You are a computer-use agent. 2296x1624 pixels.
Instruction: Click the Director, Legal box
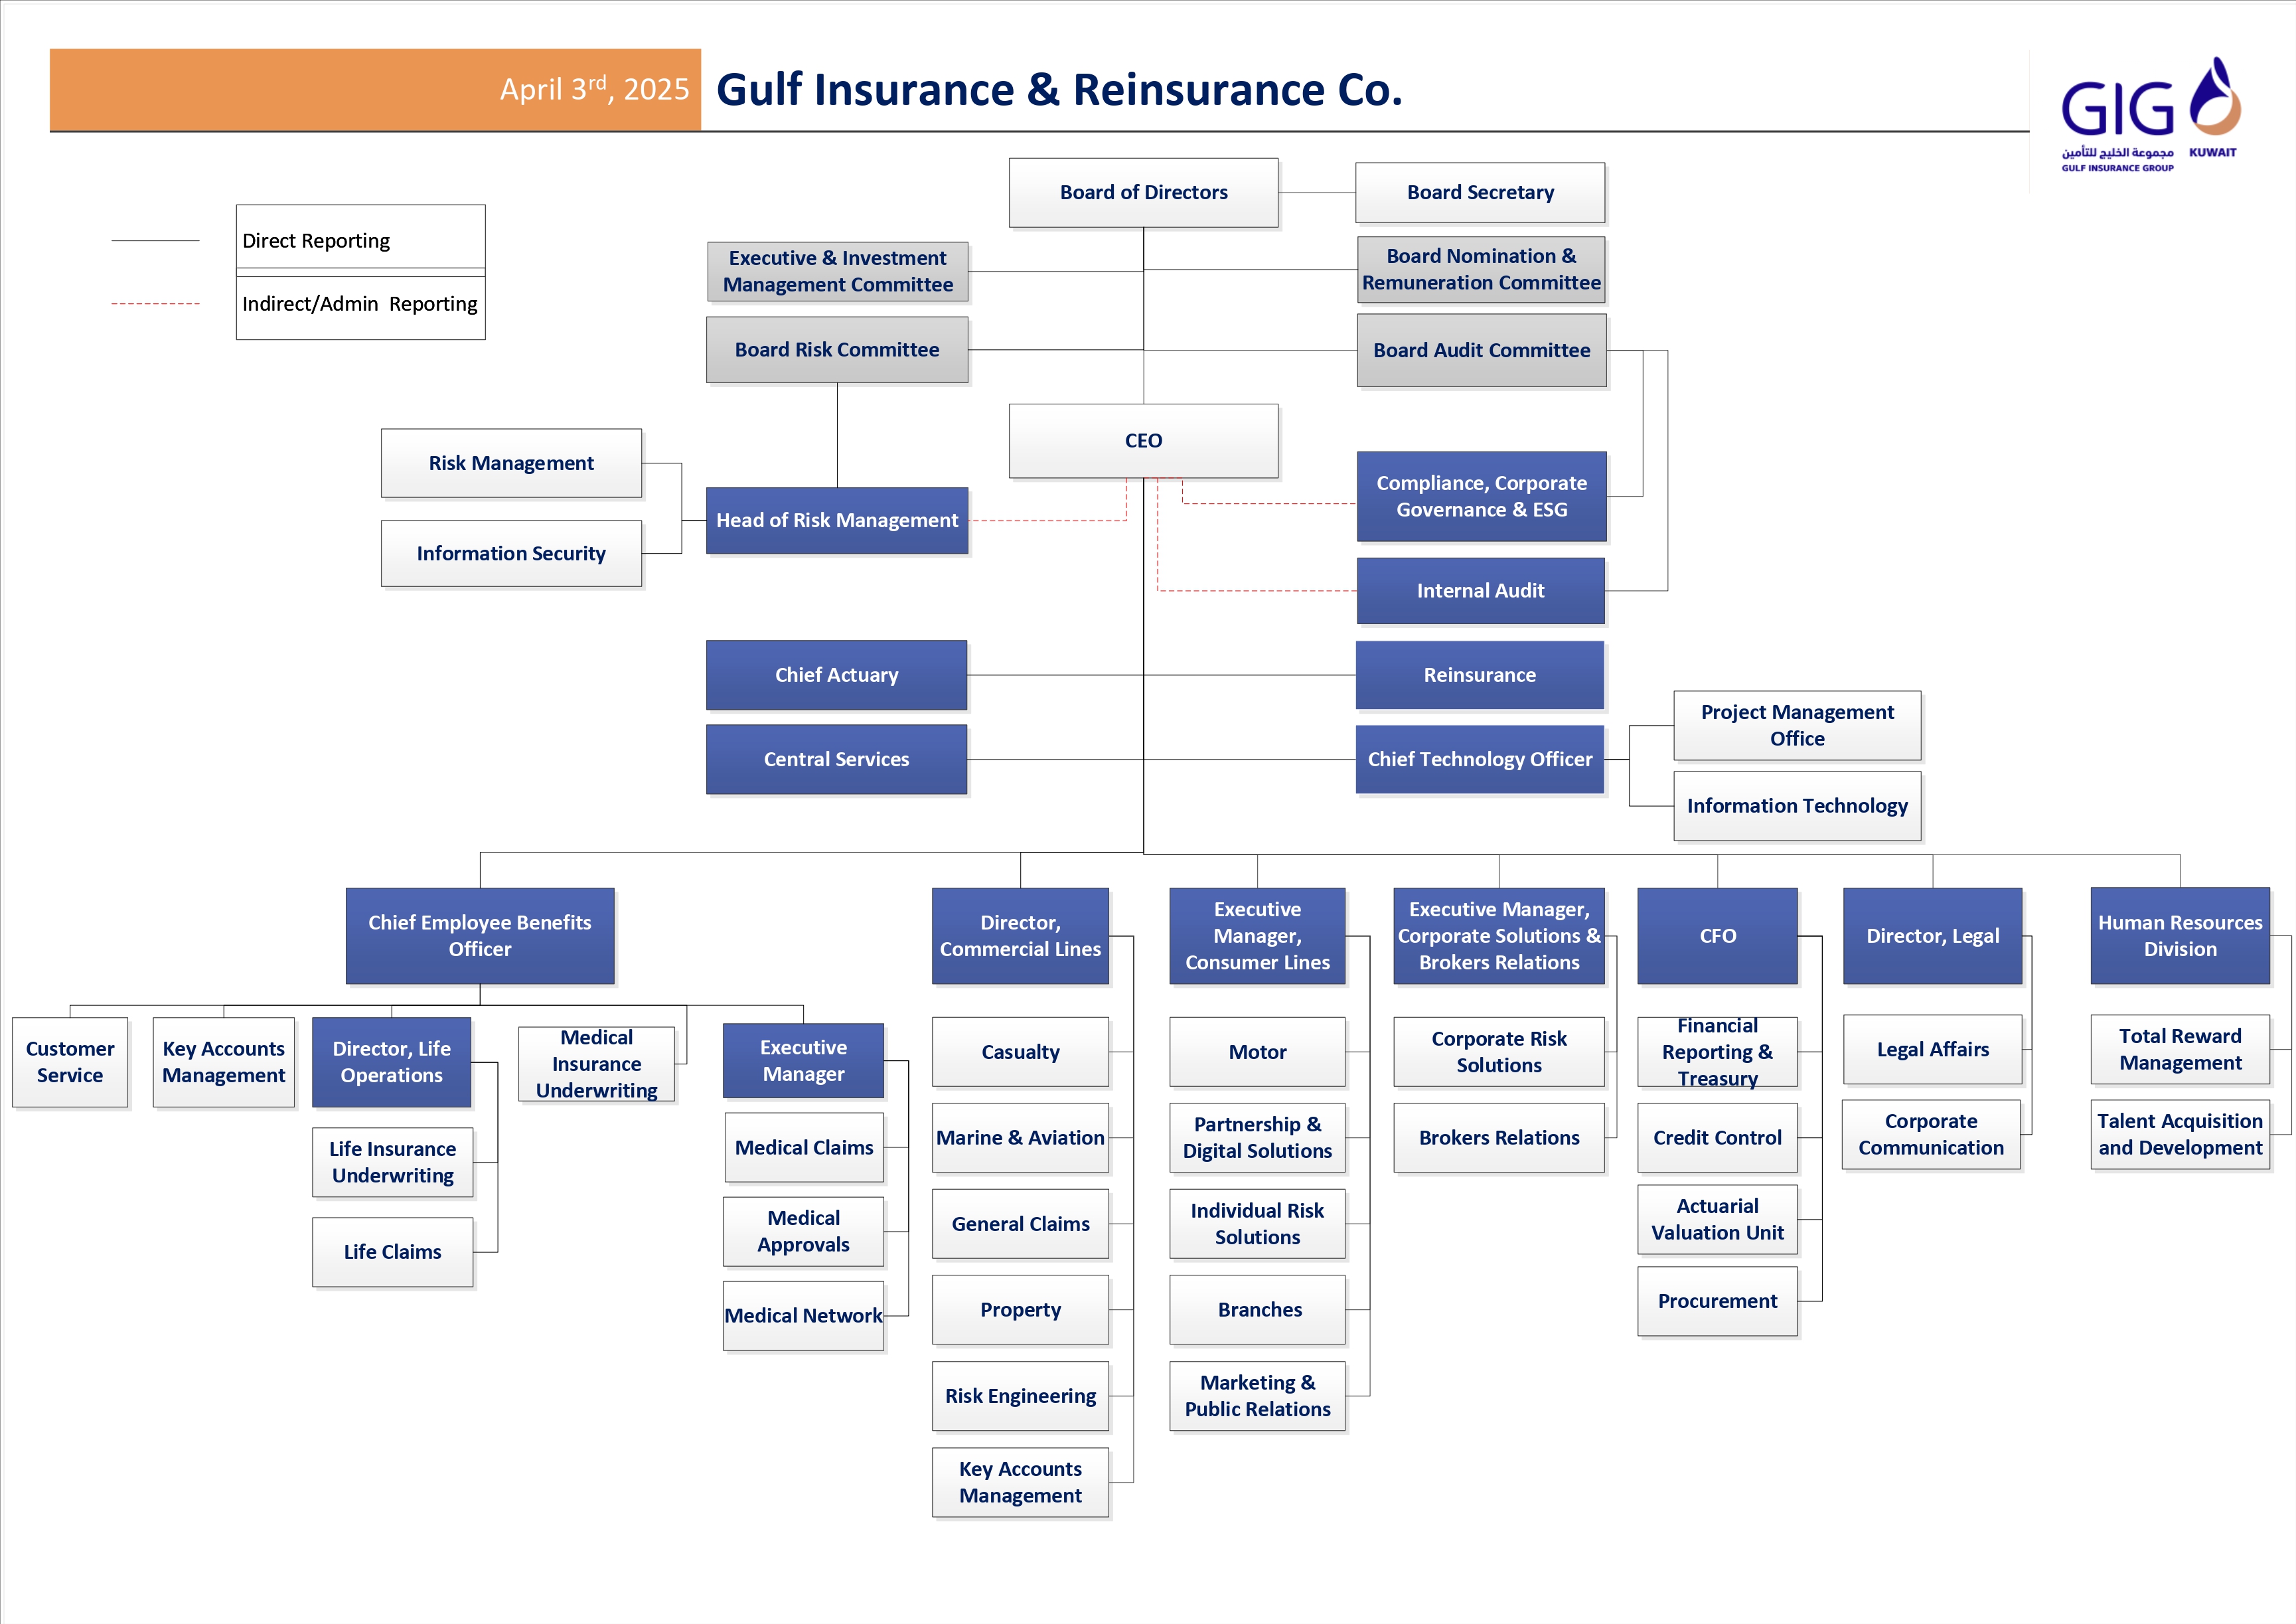pos(1932,935)
